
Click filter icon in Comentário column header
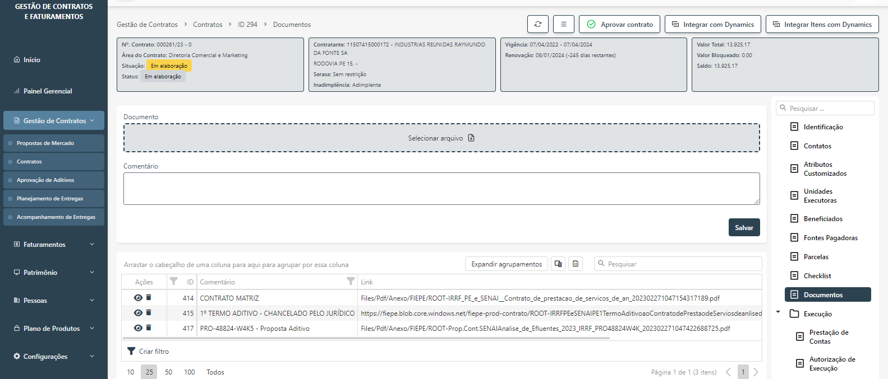351,281
